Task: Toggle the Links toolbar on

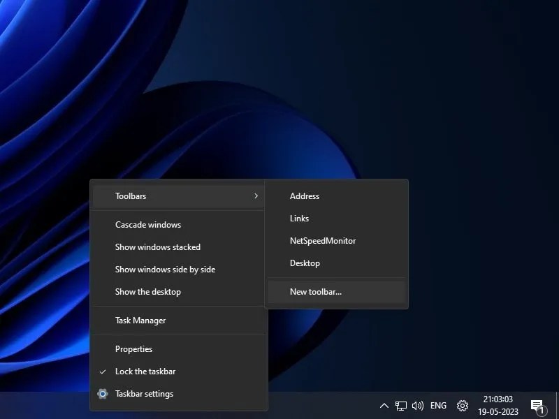Action: pos(299,218)
